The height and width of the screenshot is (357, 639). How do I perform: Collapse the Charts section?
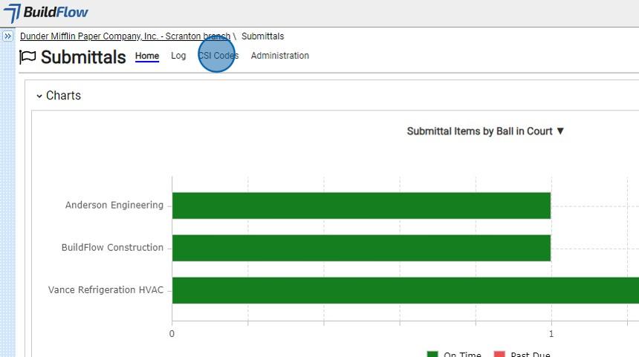[x=39, y=96]
